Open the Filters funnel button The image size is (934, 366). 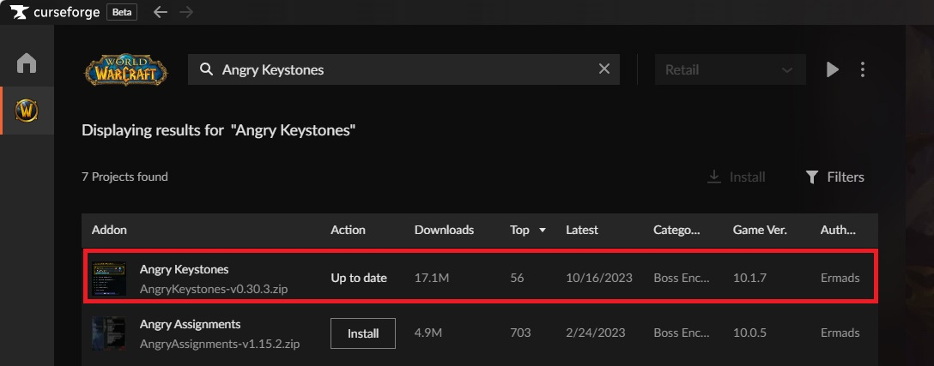834,177
